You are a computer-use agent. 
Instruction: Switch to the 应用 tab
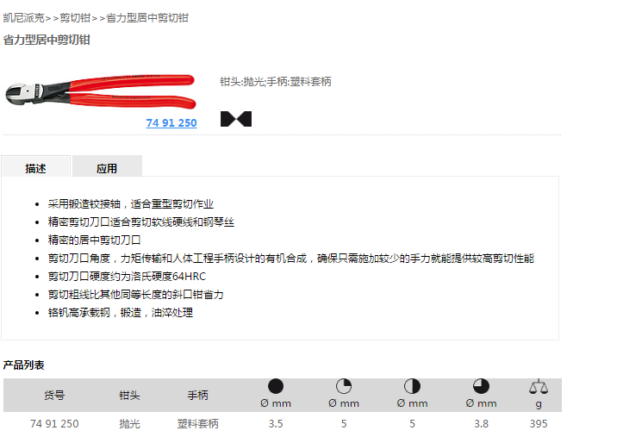coord(107,168)
